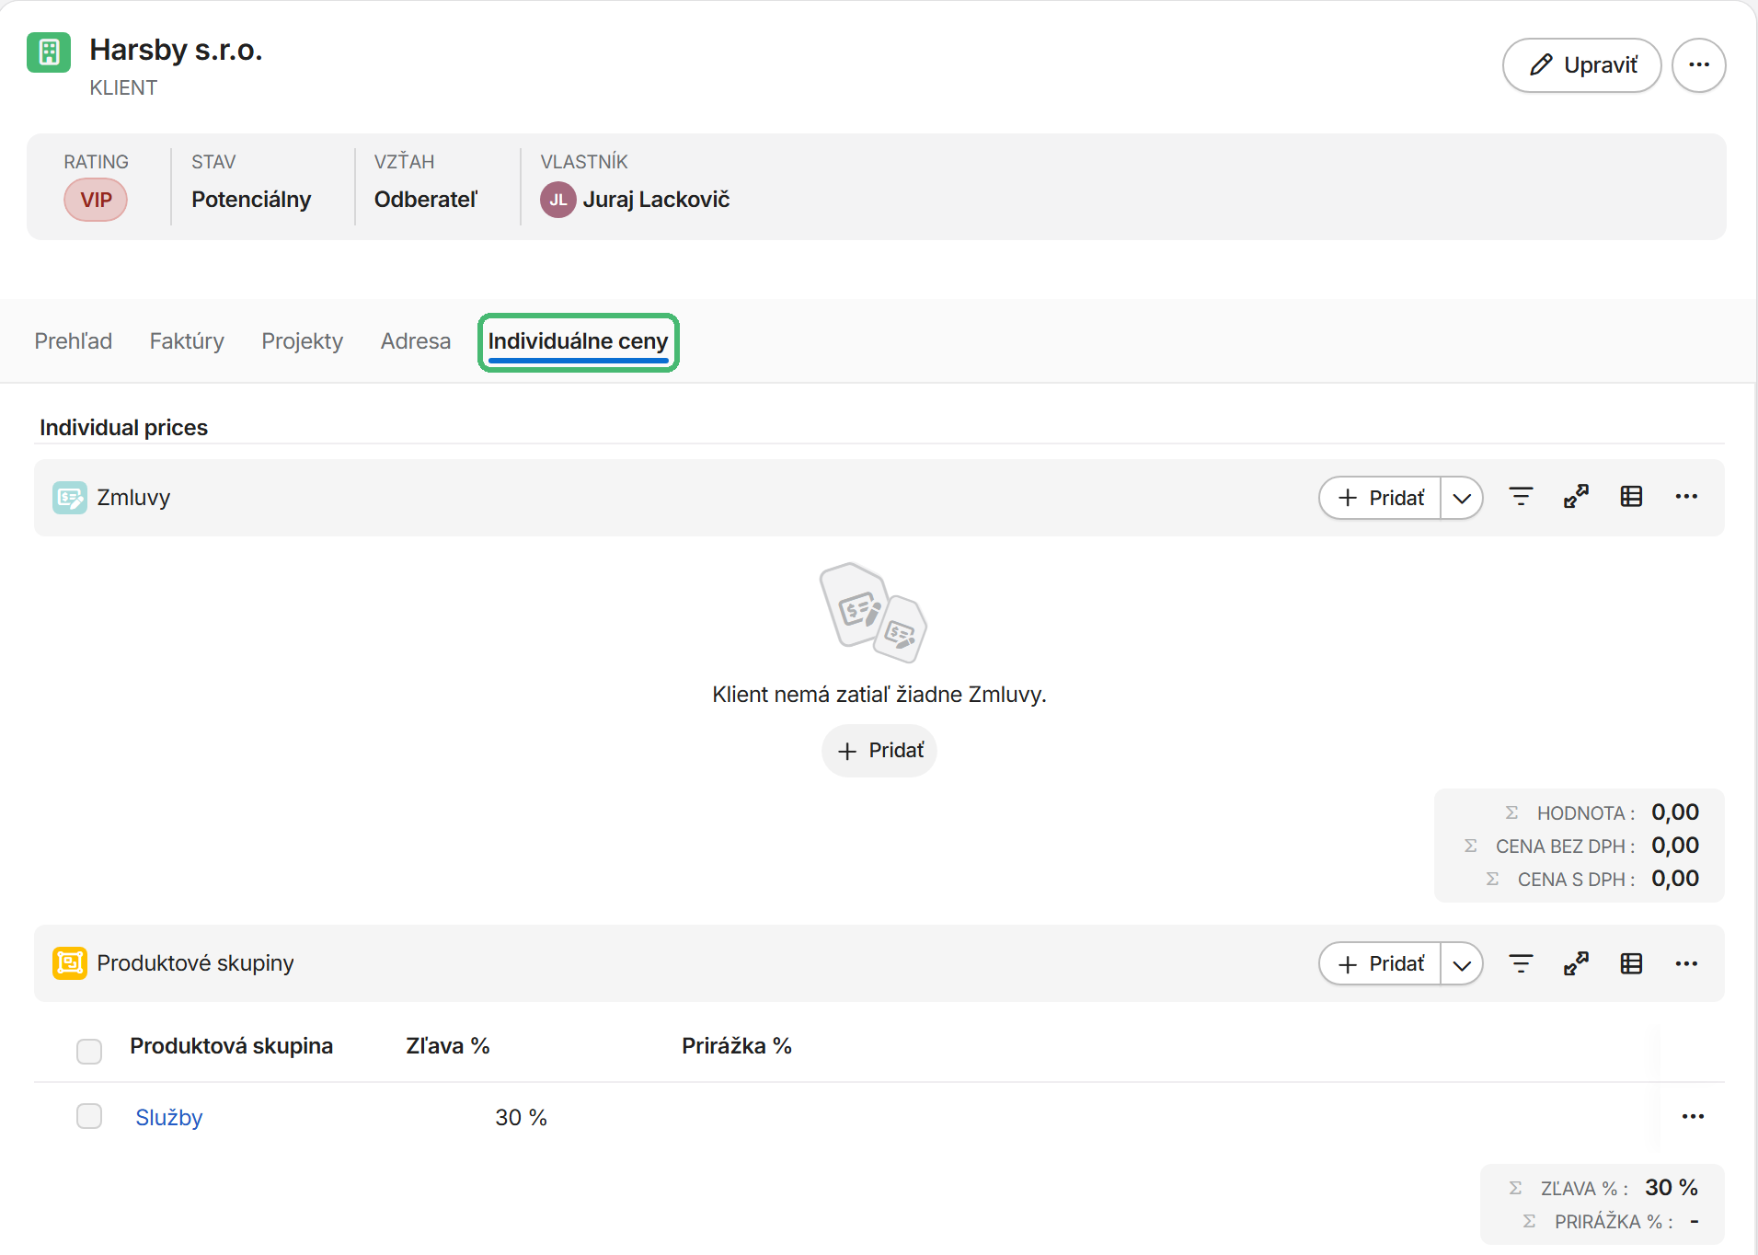Click the VIP rating badge
Image resolution: width=1758 pixels, height=1255 pixels.
point(96,200)
